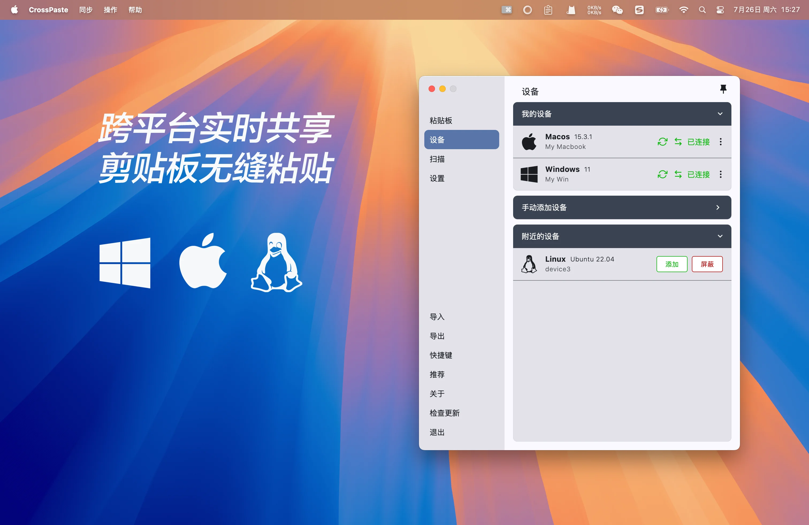
Task: Click the CrossPaste cat icon in the menu bar
Action: (571, 10)
